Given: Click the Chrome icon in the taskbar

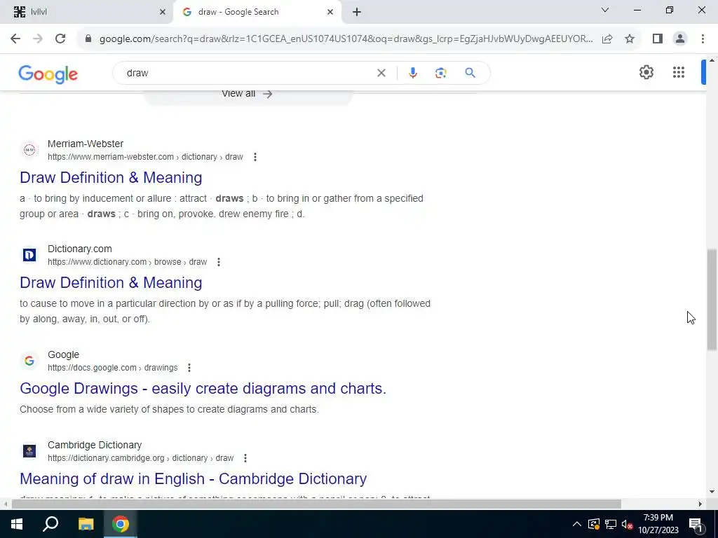Looking at the screenshot, I should tap(121, 524).
